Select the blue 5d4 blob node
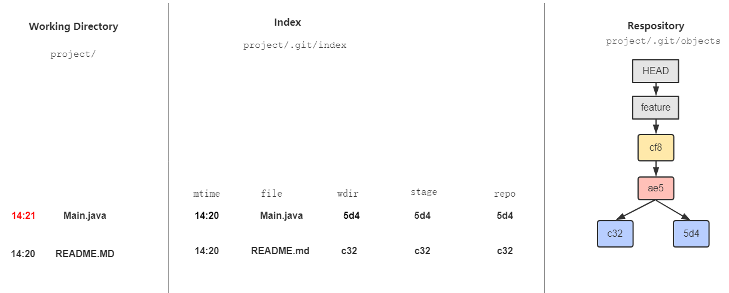Image resolution: width=729 pixels, height=293 pixels. (x=691, y=234)
